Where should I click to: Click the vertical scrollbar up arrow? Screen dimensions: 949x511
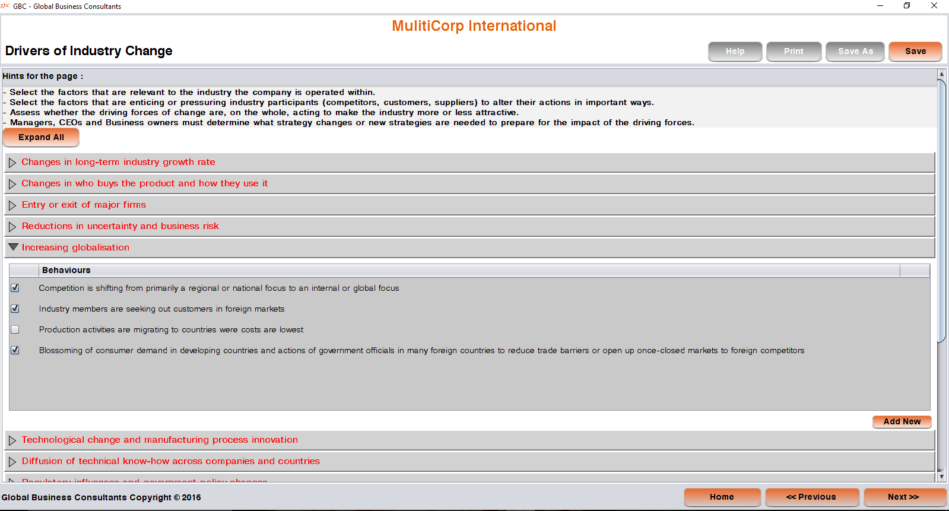tap(941, 74)
